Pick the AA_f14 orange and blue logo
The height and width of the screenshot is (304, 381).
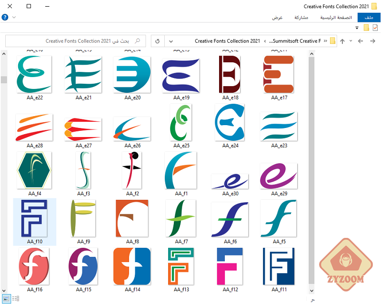(132, 266)
